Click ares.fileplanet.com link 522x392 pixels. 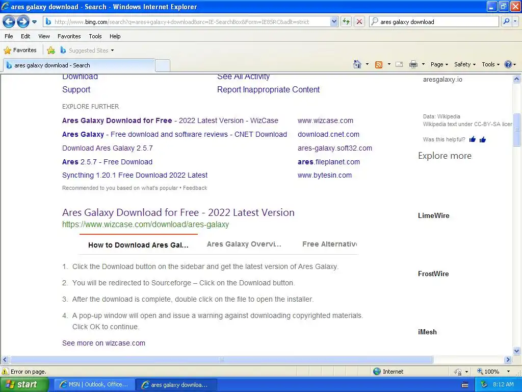(329, 162)
